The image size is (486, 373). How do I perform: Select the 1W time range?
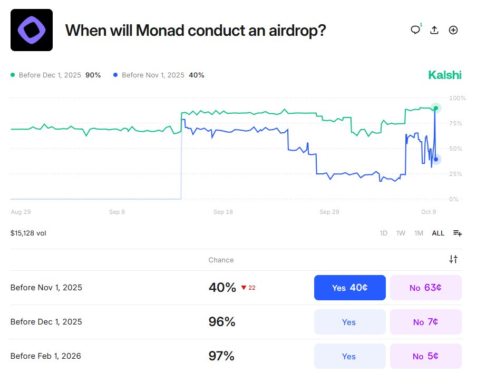tap(401, 233)
